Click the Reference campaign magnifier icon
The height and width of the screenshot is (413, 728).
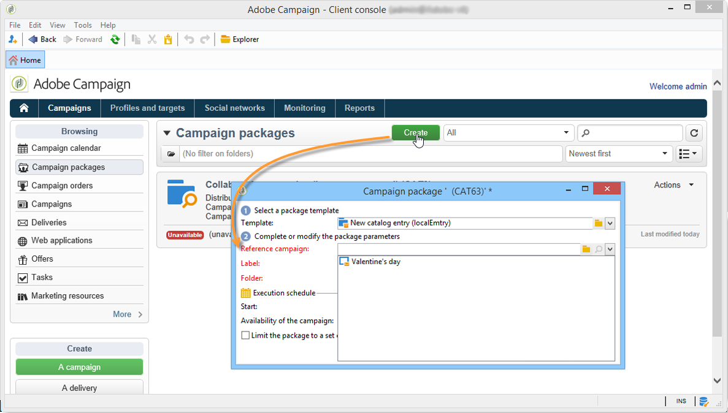click(599, 249)
